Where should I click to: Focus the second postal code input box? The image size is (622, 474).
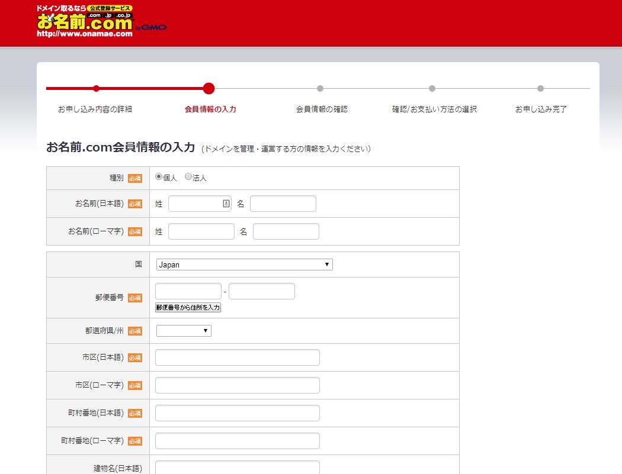click(x=262, y=291)
